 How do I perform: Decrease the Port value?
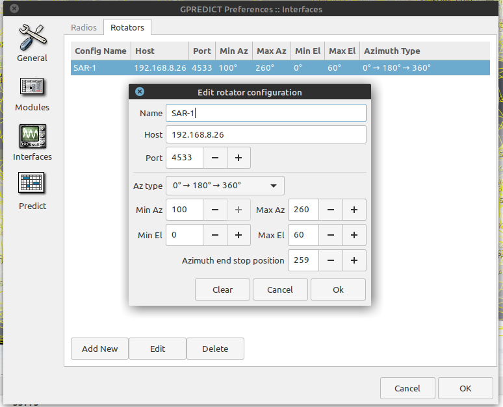pyautogui.click(x=215, y=158)
